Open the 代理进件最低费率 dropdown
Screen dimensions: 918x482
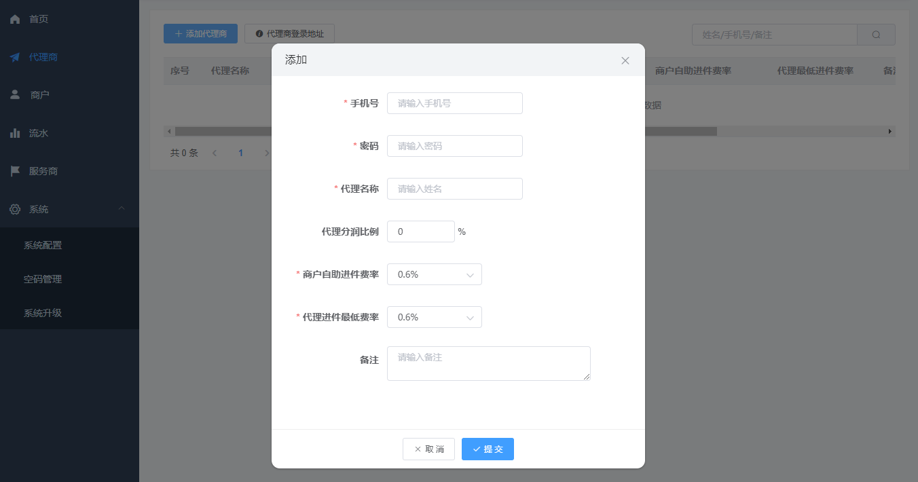435,317
